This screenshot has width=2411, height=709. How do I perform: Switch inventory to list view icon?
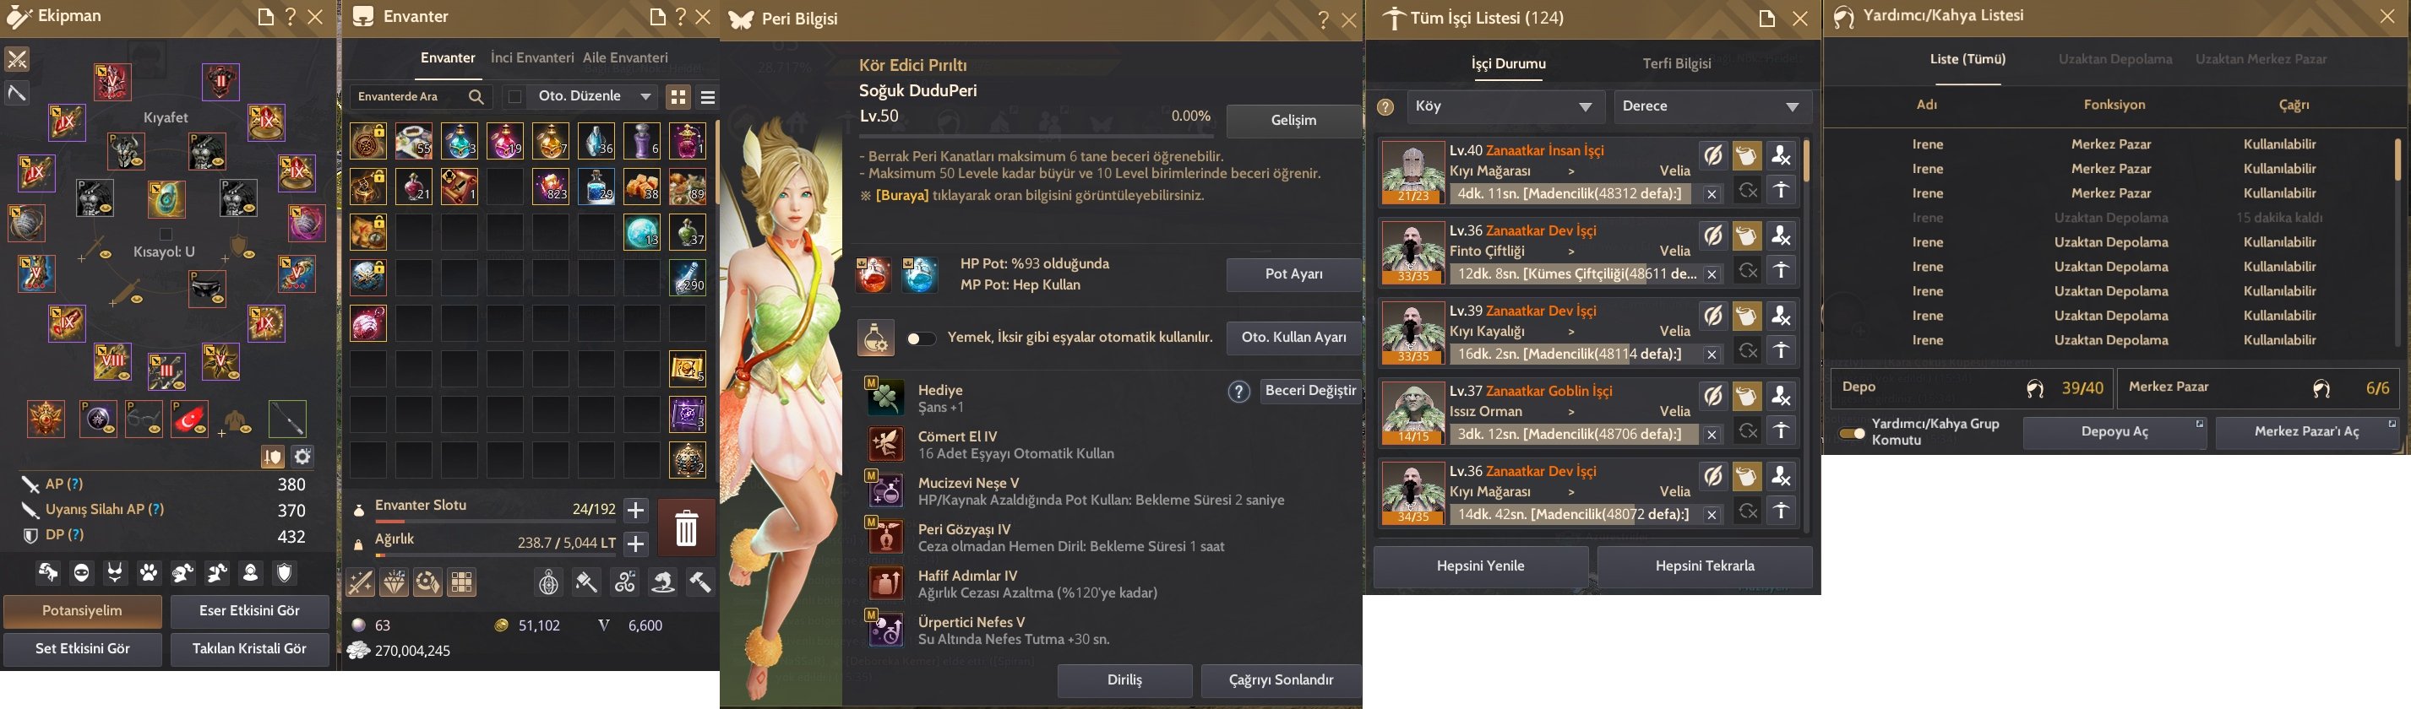(709, 97)
